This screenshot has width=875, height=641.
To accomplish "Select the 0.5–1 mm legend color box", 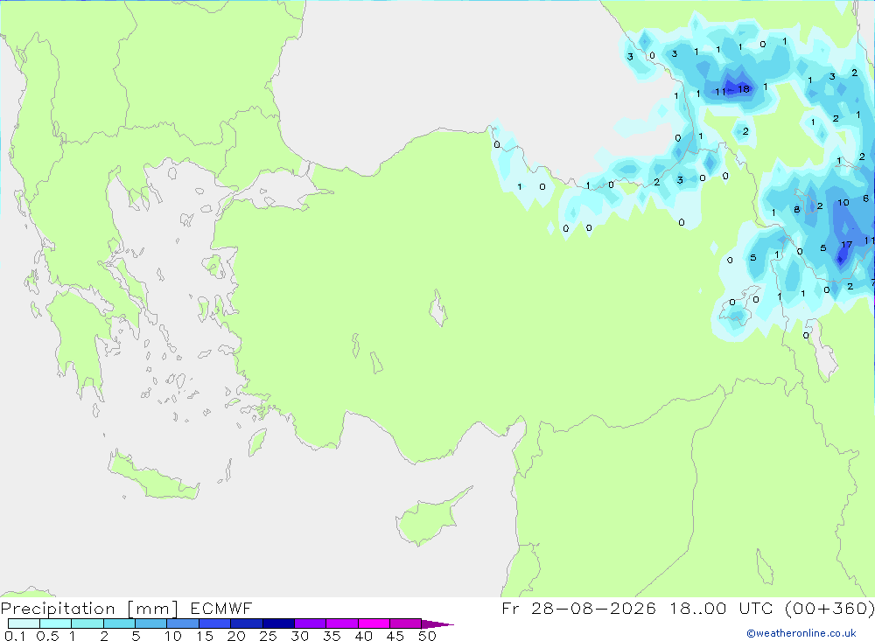I will tap(56, 624).
